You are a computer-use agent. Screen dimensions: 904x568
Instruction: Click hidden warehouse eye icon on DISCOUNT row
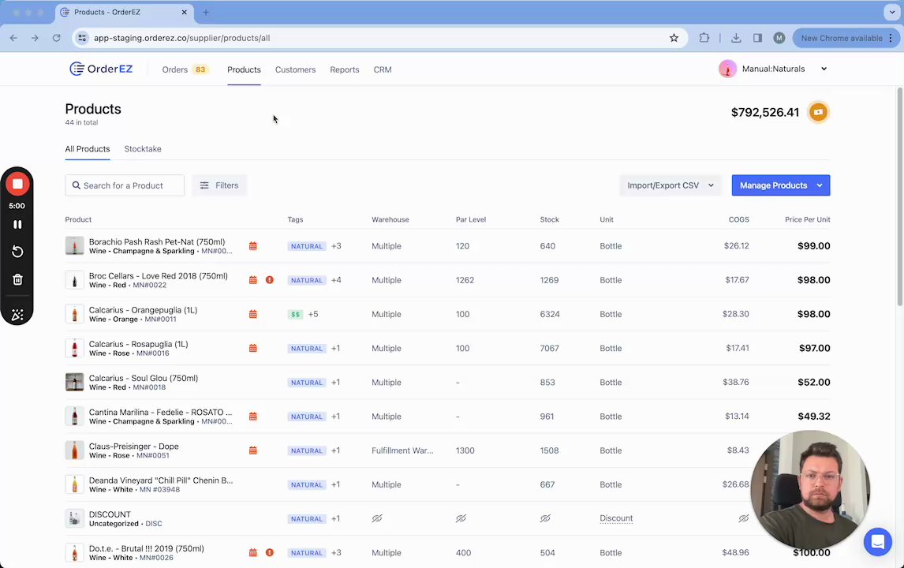[x=377, y=518]
